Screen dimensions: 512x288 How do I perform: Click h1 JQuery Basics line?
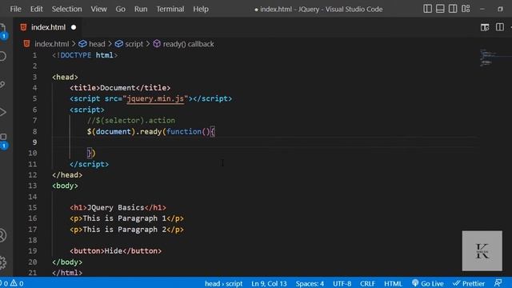pos(118,208)
